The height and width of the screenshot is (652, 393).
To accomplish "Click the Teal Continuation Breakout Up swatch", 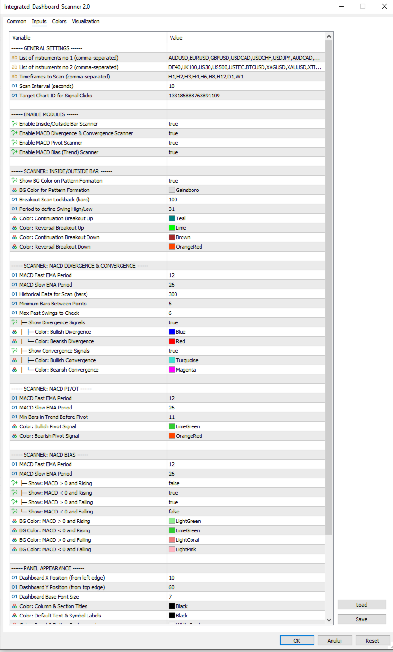I will click(172, 218).
